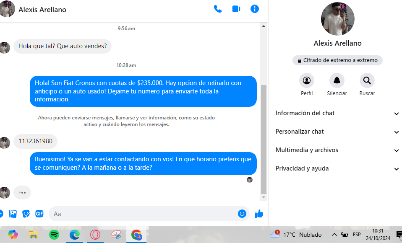This screenshot has width=402, height=243.
Task: Select the Fiat Cronos cuotas message bubble
Action: click(x=143, y=91)
